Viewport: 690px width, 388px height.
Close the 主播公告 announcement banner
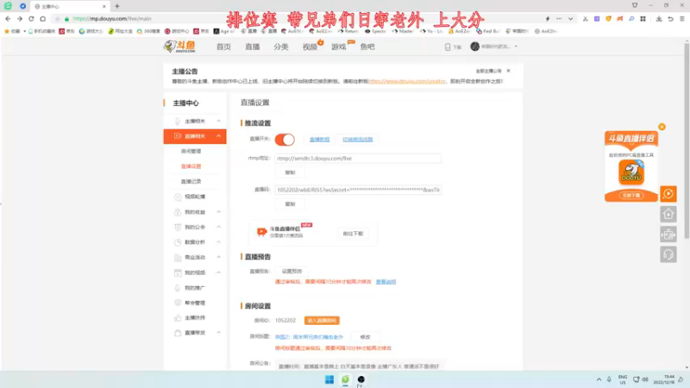coord(509,71)
